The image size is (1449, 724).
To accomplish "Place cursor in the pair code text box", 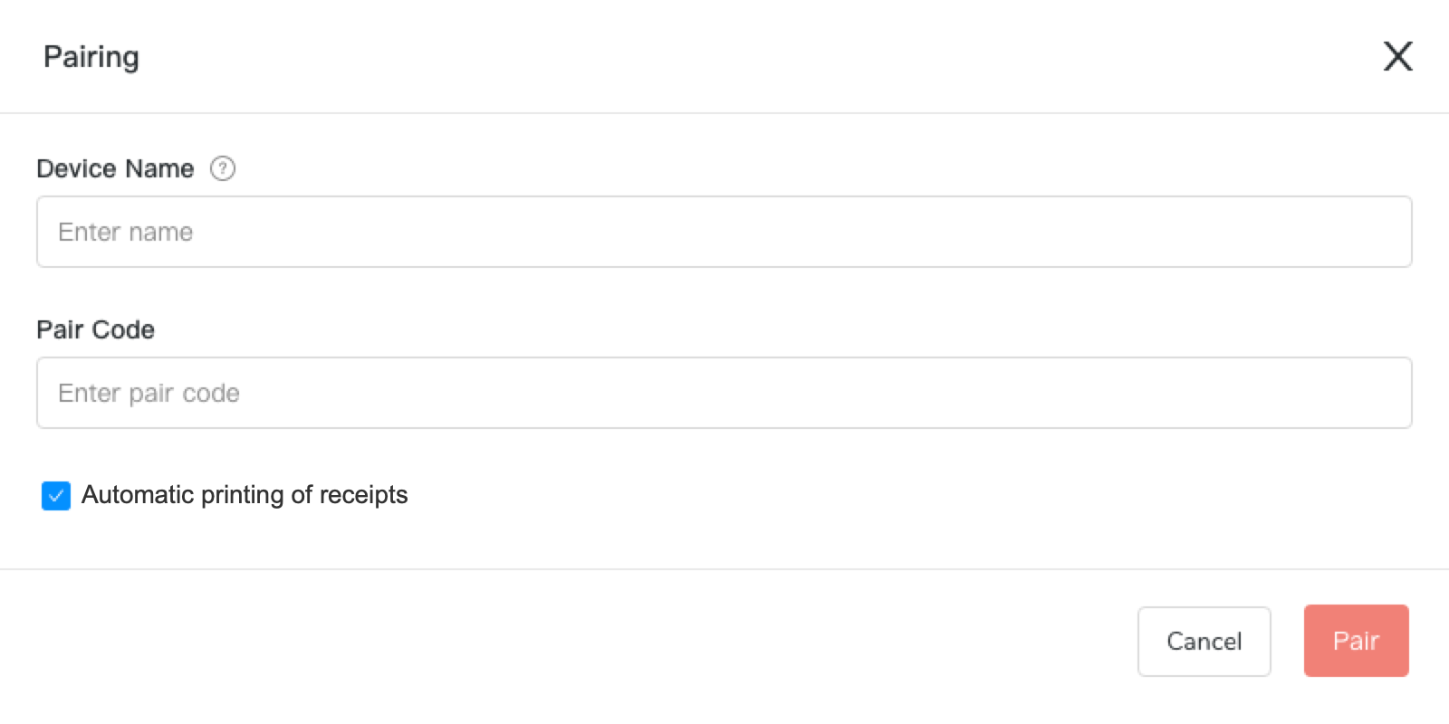I will [724, 393].
